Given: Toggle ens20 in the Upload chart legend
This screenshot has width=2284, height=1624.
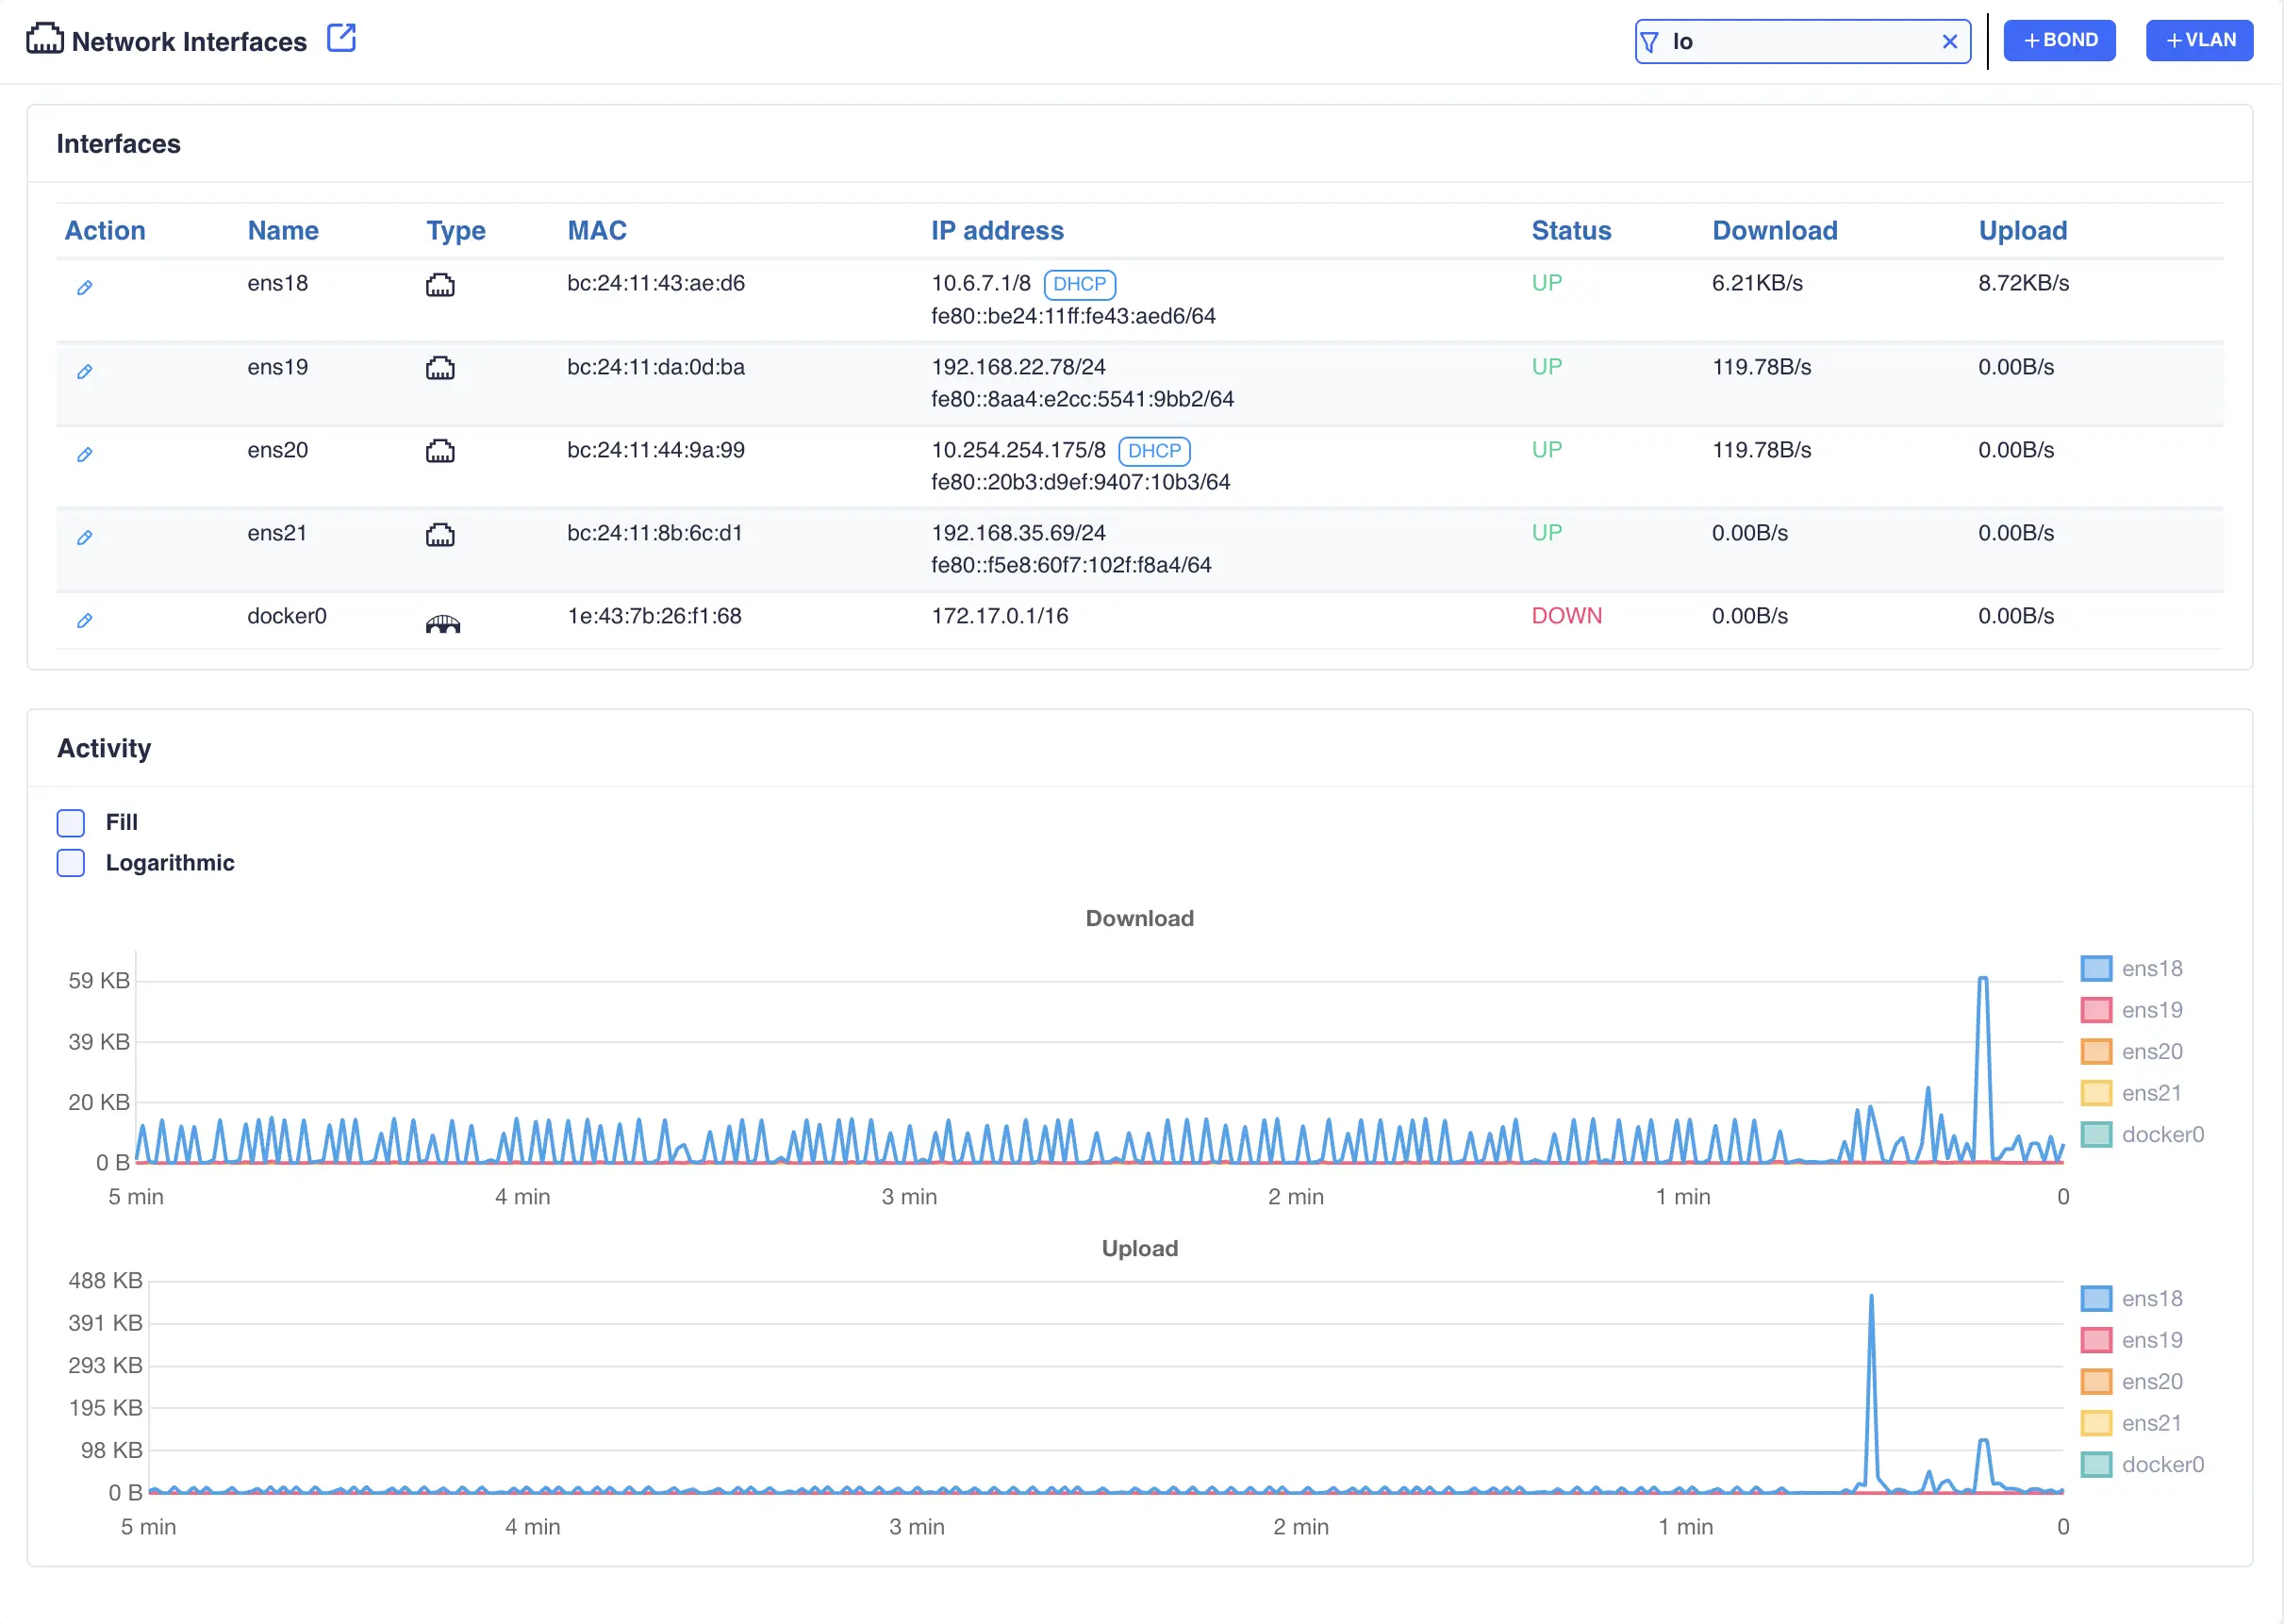Looking at the screenshot, I should [x=2131, y=1382].
